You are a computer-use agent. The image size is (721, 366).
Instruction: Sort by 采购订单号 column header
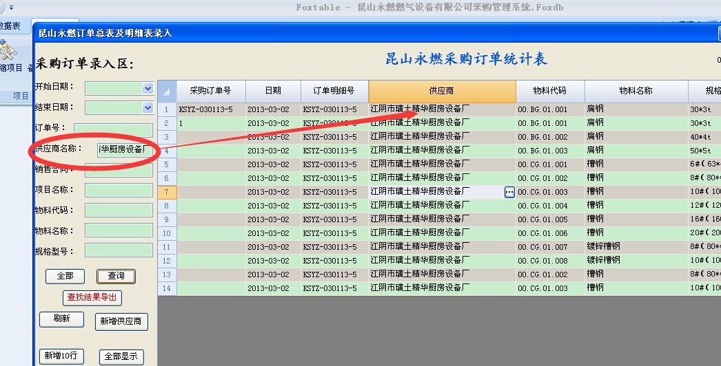211,91
